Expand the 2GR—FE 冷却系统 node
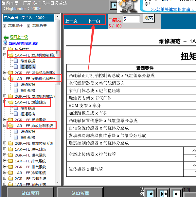This screenshot has width=196, height=197. 5,178
